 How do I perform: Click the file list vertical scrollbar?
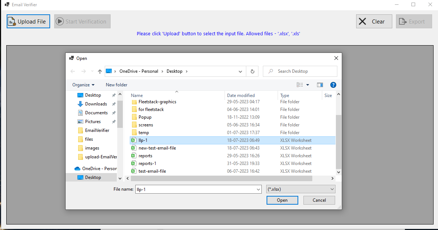tap(338, 142)
